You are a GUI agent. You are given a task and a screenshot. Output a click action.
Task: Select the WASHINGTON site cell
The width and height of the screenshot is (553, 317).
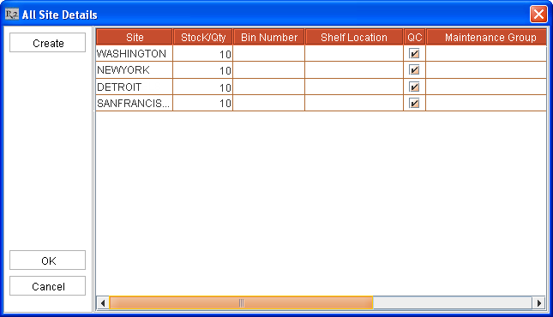click(x=135, y=54)
